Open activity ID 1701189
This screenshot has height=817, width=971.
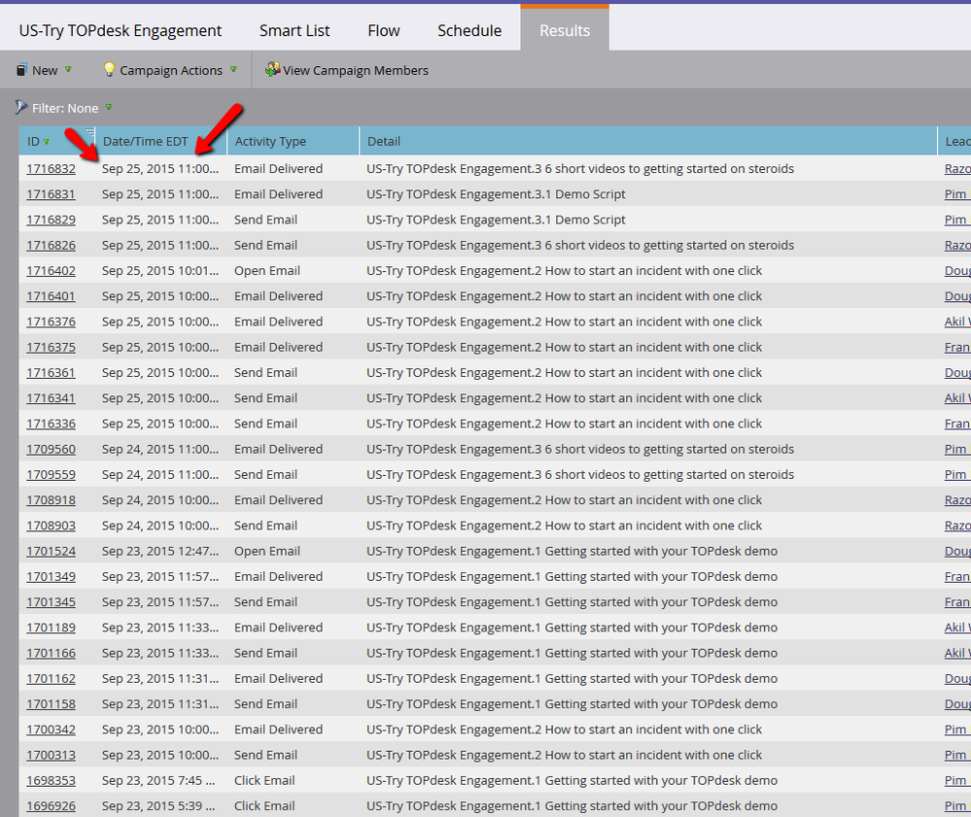coord(51,628)
